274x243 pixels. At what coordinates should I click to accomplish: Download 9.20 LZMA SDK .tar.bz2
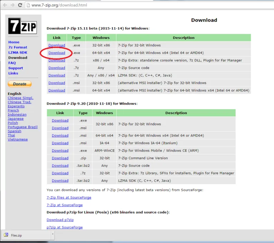pyautogui.click(x=60, y=181)
